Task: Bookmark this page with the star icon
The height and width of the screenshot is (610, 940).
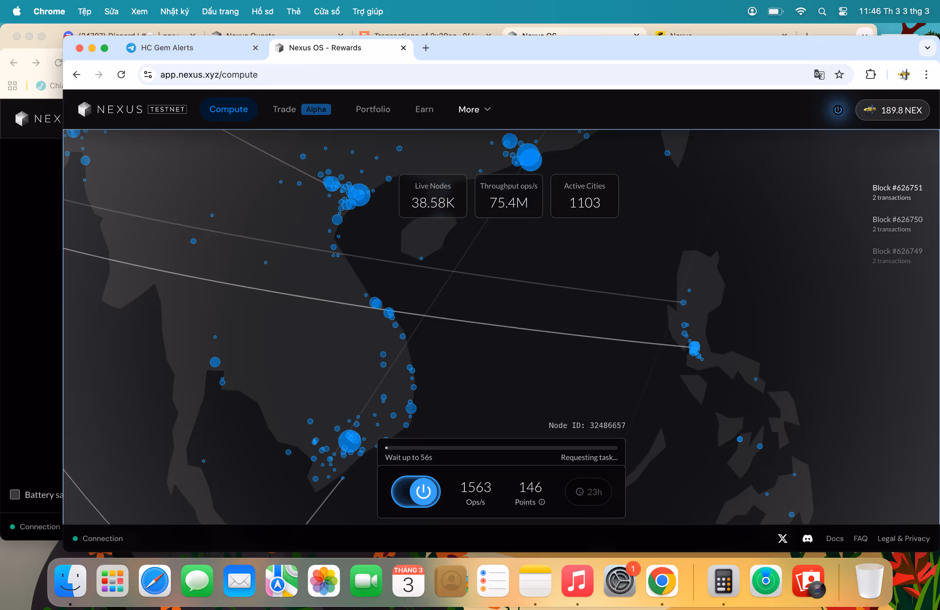Action: pos(839,75)
